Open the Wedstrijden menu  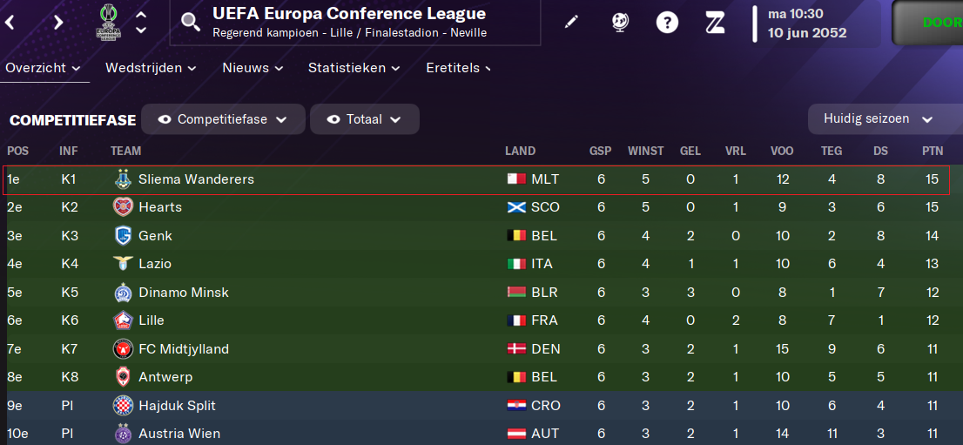(151, 68)
